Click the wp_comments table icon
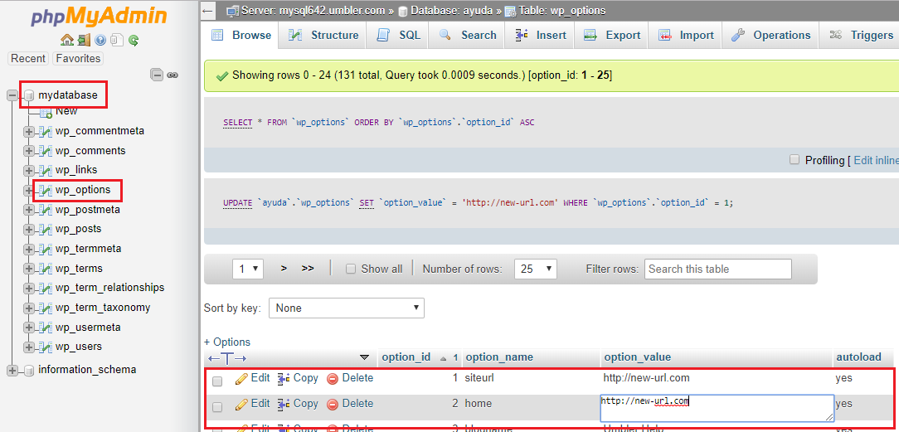The width and height of the screenshot is (899, 432). [x=46, y=151]
